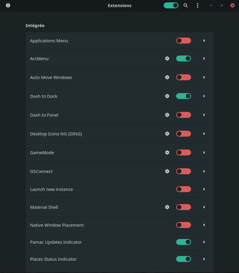Select the 'Pamac Updates Indicator' label
239x273 pixels.
tap(56, 242)
